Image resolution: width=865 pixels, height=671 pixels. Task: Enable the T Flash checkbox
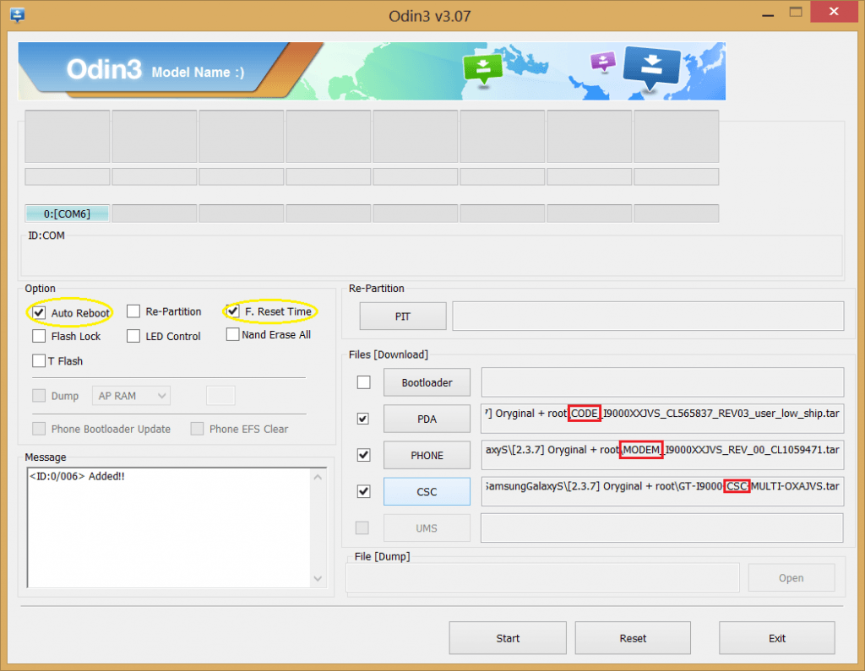click(39, 360)
